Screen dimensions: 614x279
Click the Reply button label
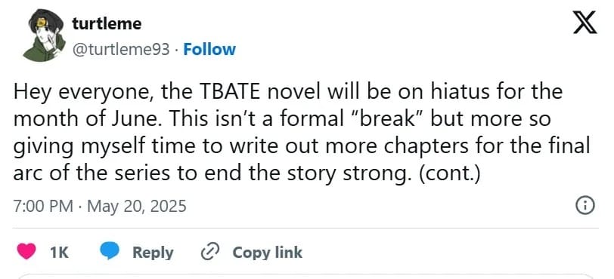[x=153, y=253]
